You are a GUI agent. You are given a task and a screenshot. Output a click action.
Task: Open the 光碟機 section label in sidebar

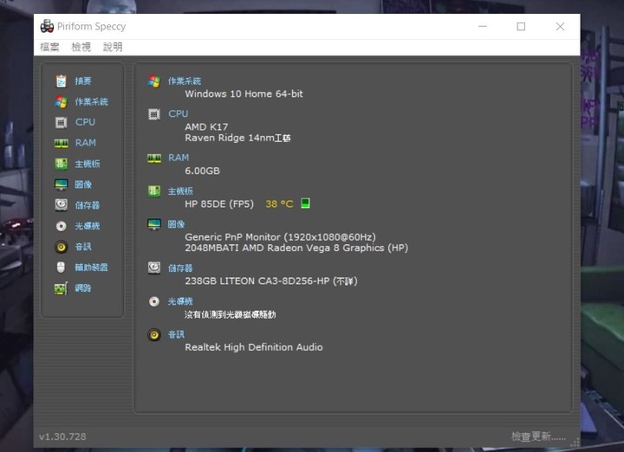click(x=88, y=226)
